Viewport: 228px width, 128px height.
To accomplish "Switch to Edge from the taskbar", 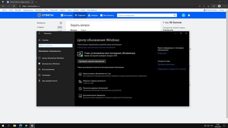I will [20, 126].
